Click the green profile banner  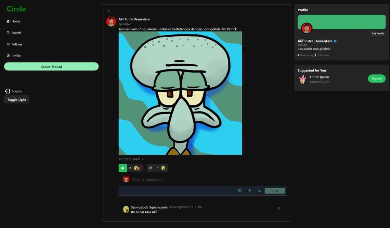(342, 22)
